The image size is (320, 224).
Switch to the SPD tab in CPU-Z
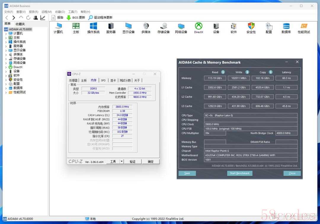click(103, 80)
